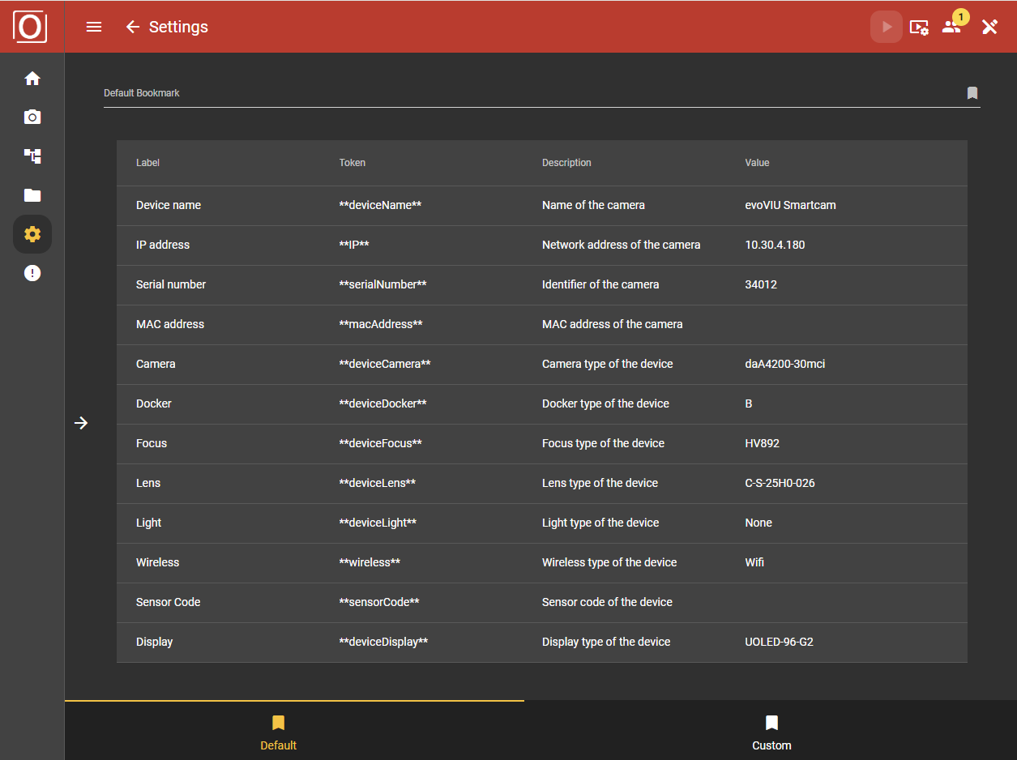Click the crossed wrenches maintenance icon
1017x760 pixels.
(x=989, y=27)
